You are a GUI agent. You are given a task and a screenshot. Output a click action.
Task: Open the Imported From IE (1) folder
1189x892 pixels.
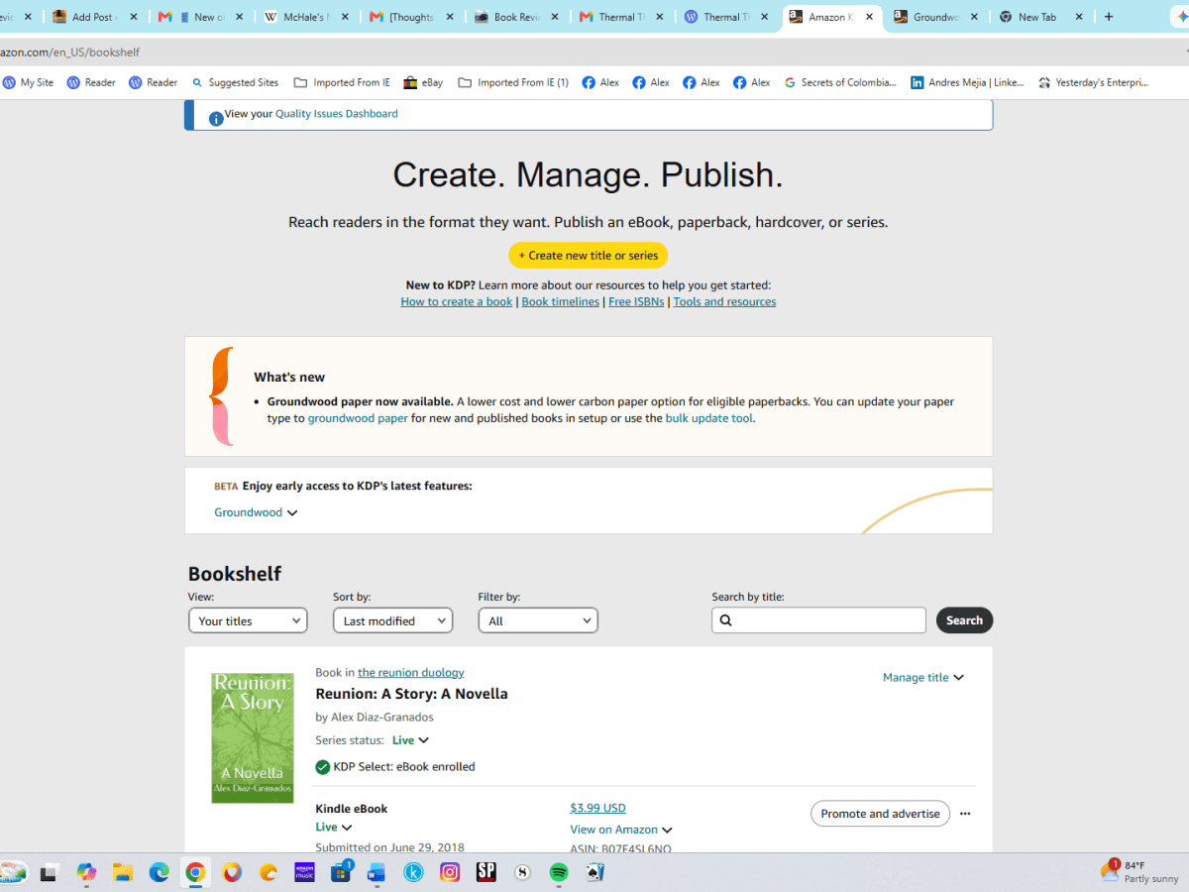513,82
